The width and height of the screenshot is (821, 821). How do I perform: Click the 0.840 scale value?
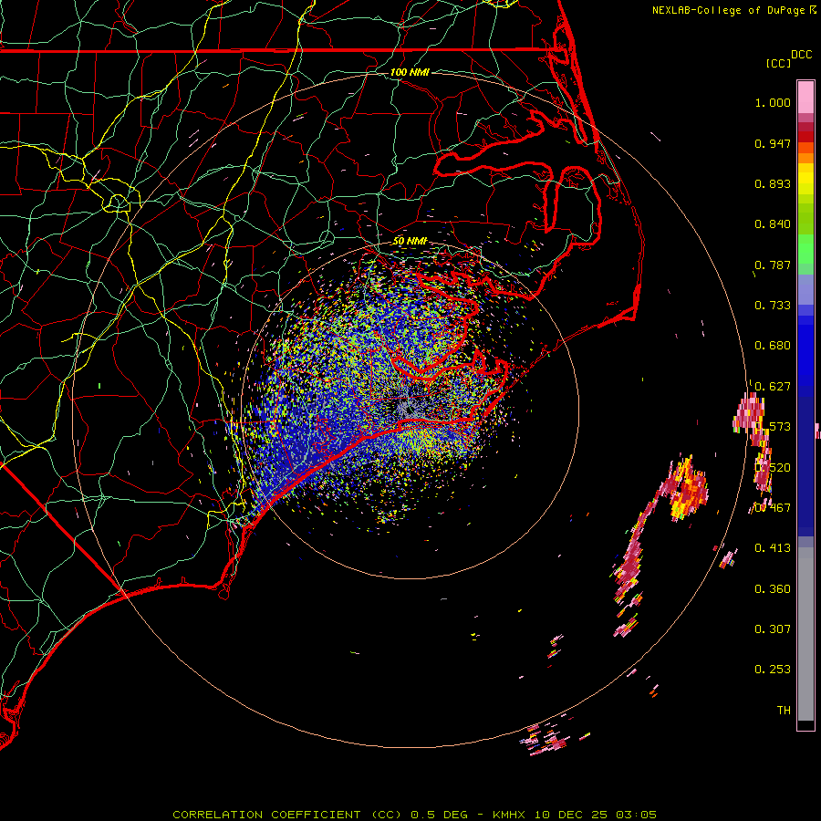coord(773,224)
